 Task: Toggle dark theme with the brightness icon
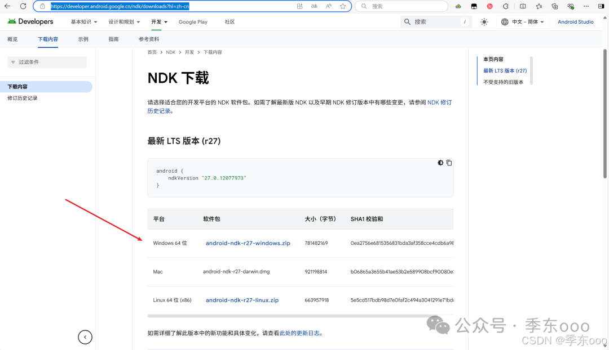[x=484, y=21]
